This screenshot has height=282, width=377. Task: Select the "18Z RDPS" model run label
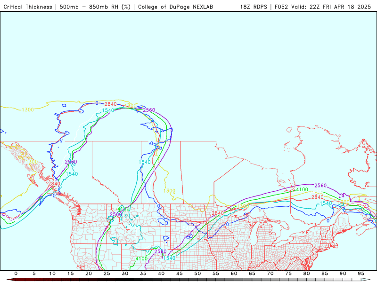coord(254,7)
